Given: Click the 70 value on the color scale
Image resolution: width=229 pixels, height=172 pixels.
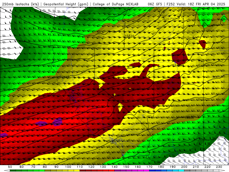Looking at the screenshot, I should [x=33, y=167].
